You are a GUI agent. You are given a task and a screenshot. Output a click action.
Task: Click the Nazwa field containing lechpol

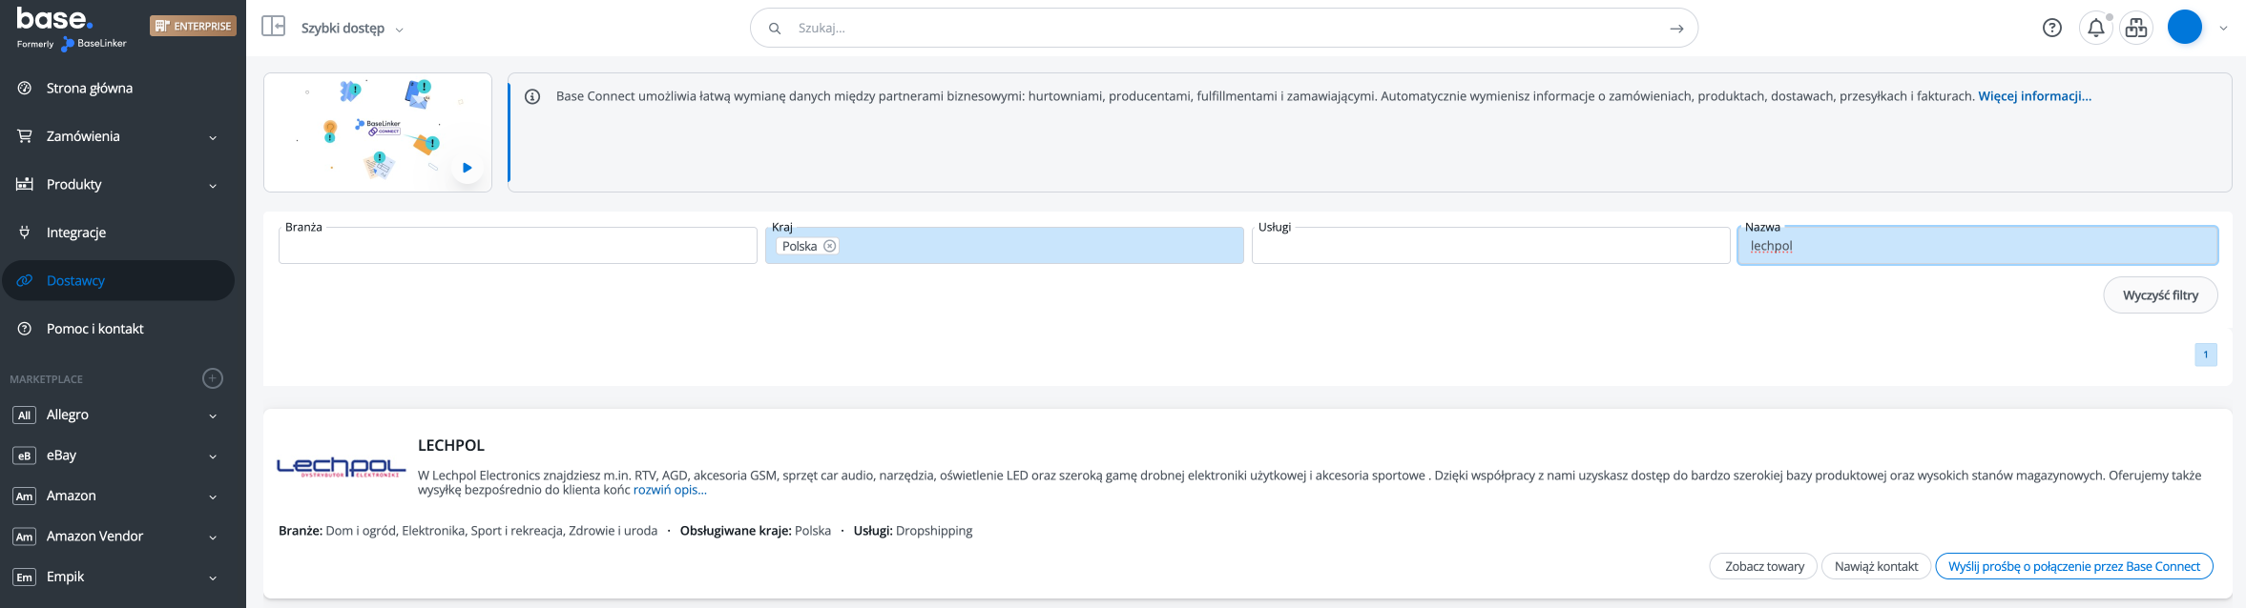tap(1978, 245)
